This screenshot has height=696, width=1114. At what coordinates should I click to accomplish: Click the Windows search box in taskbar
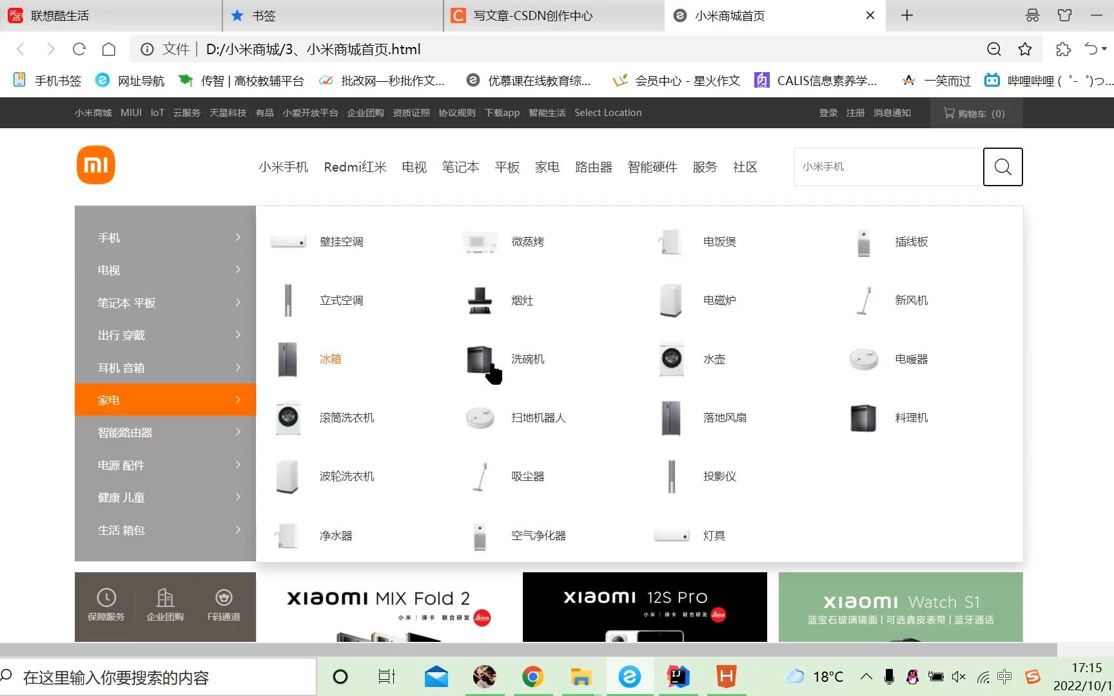tap(158, 677)
